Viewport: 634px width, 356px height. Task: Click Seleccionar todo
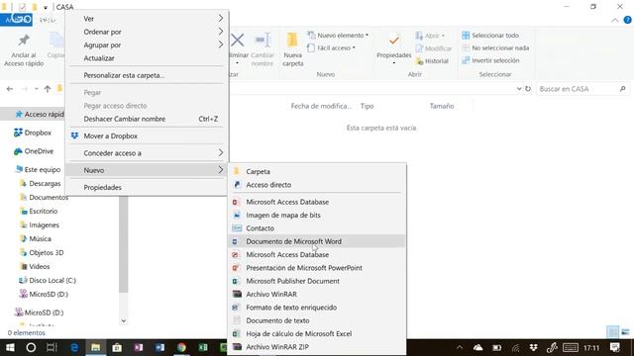(490, 36)
